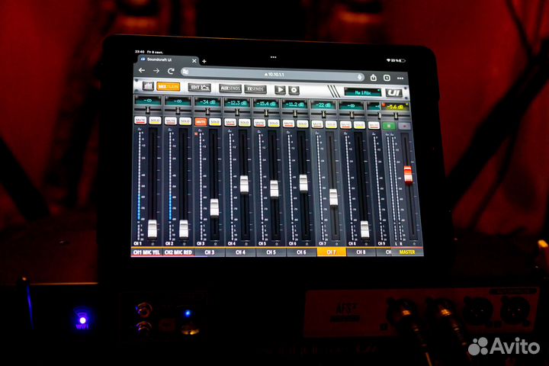Image resolution: width=549 pixels, height=366 pixels.
Task: Switch to the Aux Sends tab
Action: 230,89
